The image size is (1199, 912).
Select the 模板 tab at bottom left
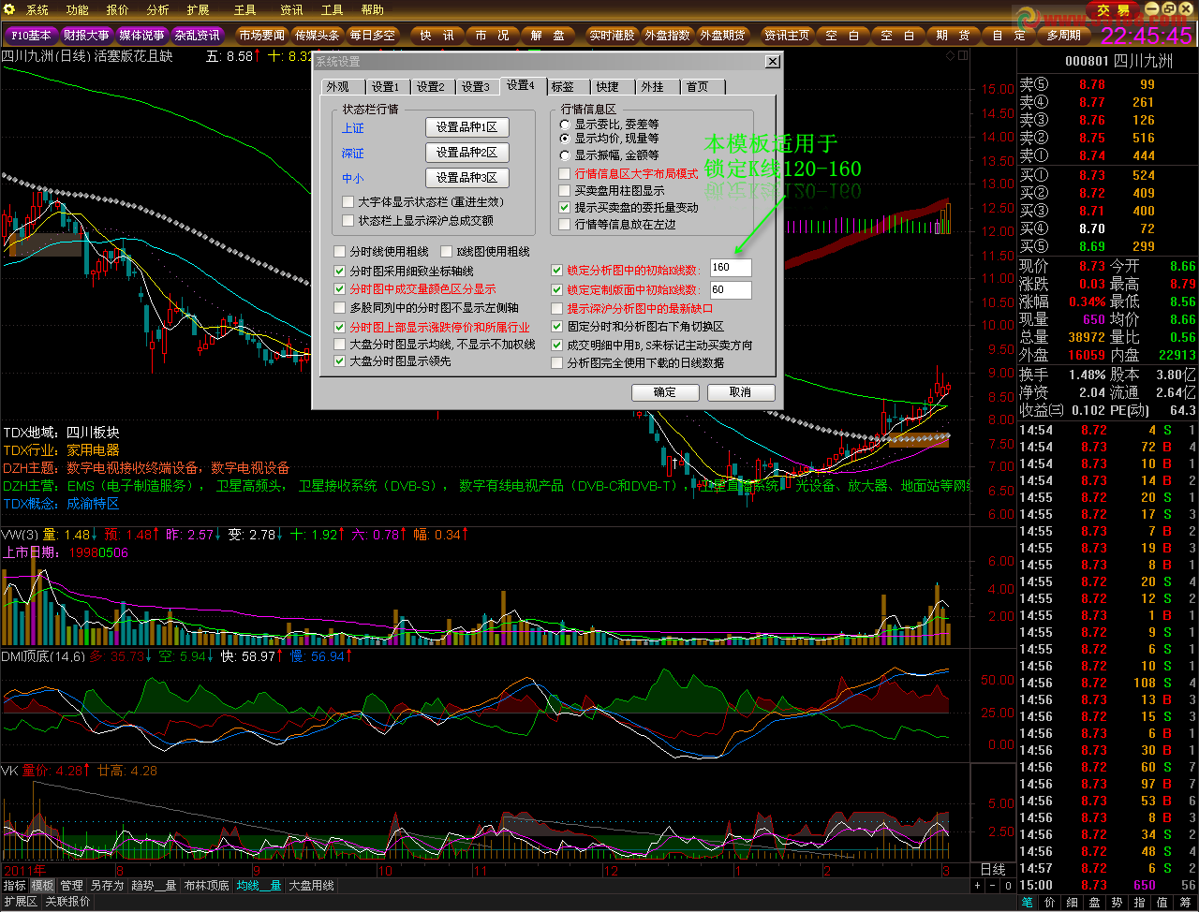click(43, 886)
